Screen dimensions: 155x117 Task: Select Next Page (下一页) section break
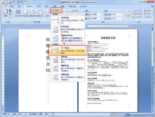pyautogui.click(x=68, y=50)
